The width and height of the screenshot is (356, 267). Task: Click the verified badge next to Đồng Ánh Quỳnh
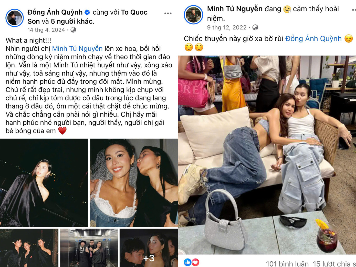click(x=87, y=12)
